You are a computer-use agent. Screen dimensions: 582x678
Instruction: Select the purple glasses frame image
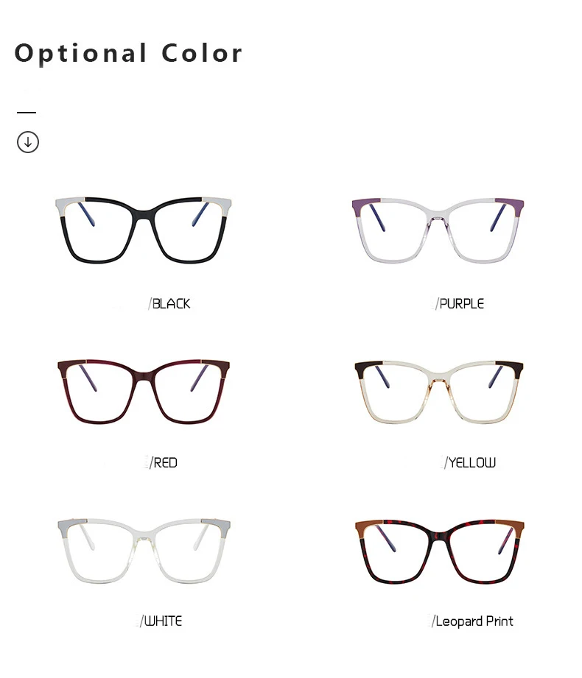point(438,230)
